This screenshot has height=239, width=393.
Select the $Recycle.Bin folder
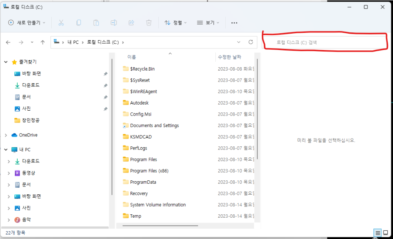(139, 69)
